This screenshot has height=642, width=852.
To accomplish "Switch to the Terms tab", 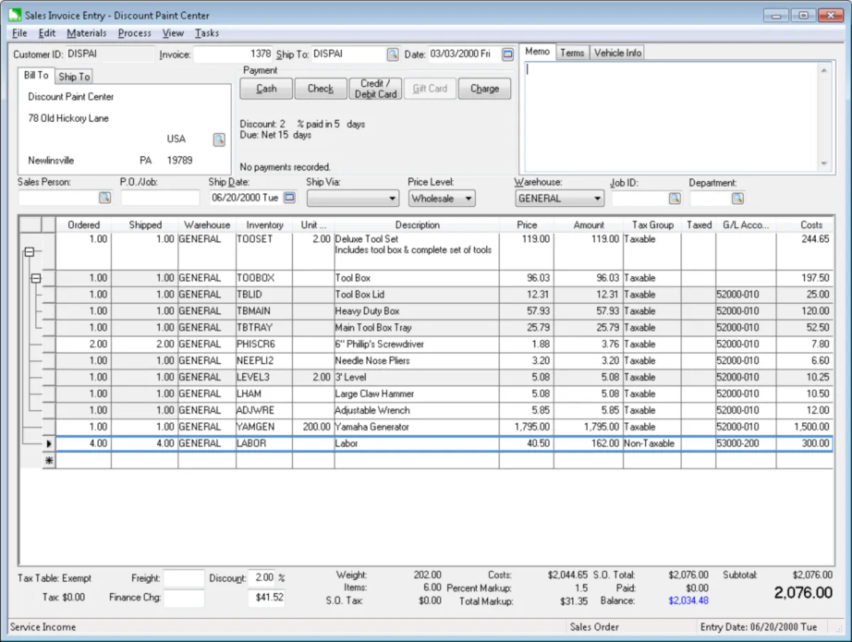I will (572, 53).
